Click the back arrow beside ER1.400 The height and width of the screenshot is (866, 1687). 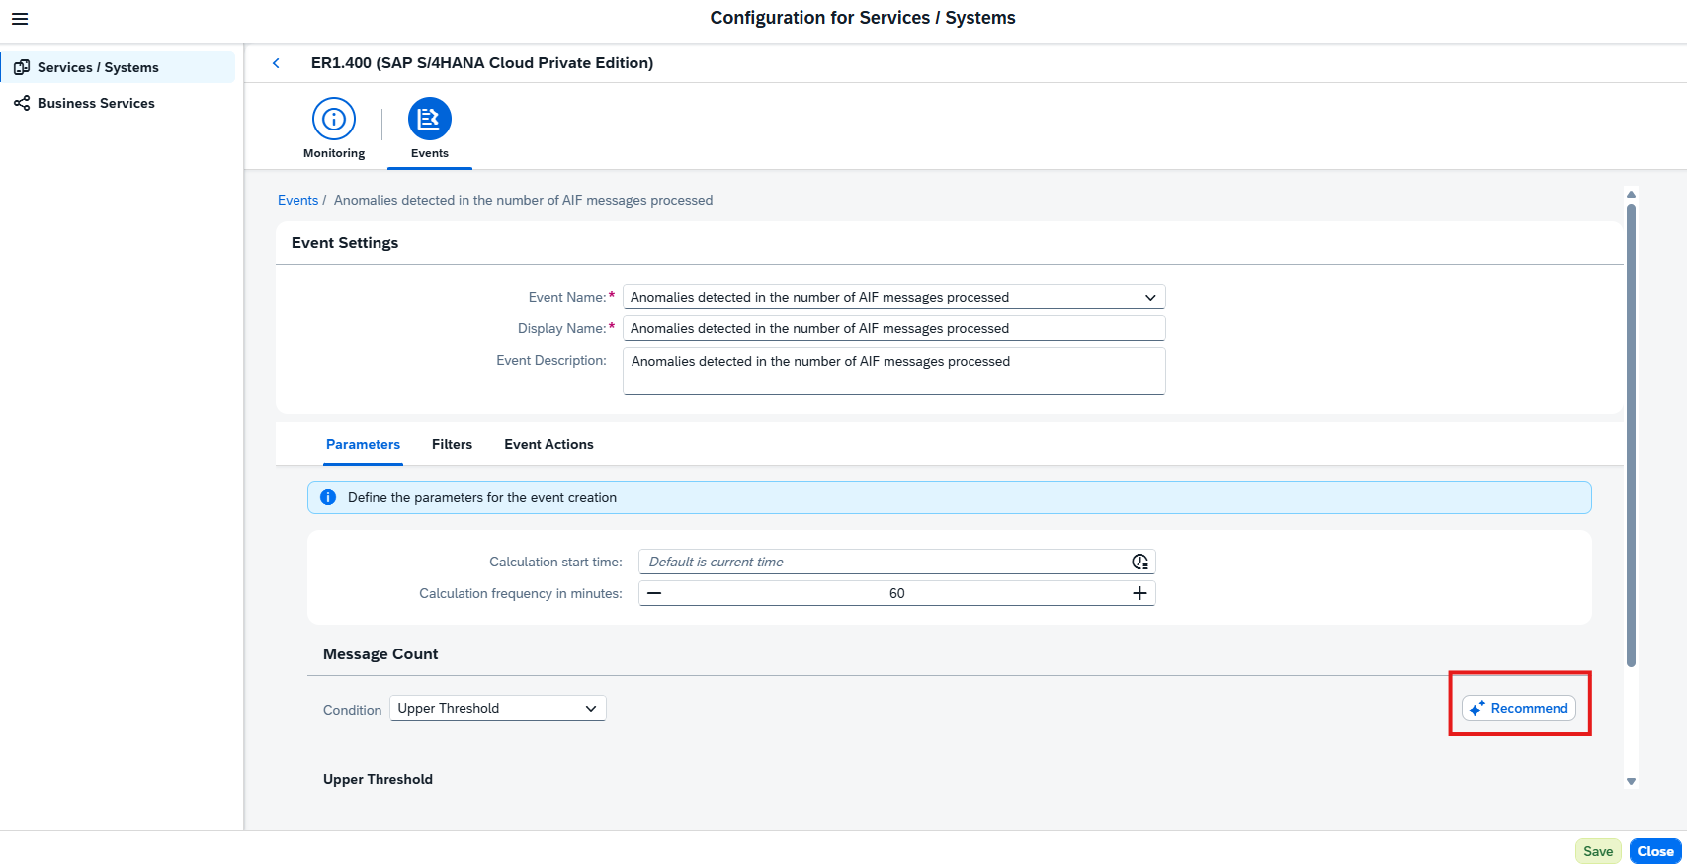tap(276, 63)
